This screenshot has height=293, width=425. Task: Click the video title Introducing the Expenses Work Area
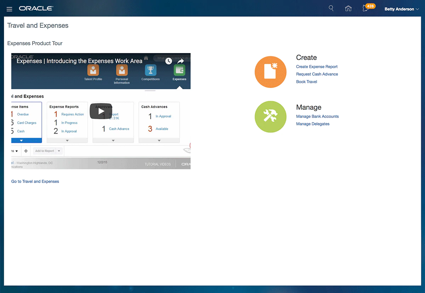[x=79, y=61]
